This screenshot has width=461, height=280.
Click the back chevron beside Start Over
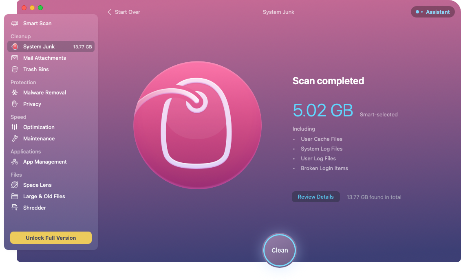[109, 12]
